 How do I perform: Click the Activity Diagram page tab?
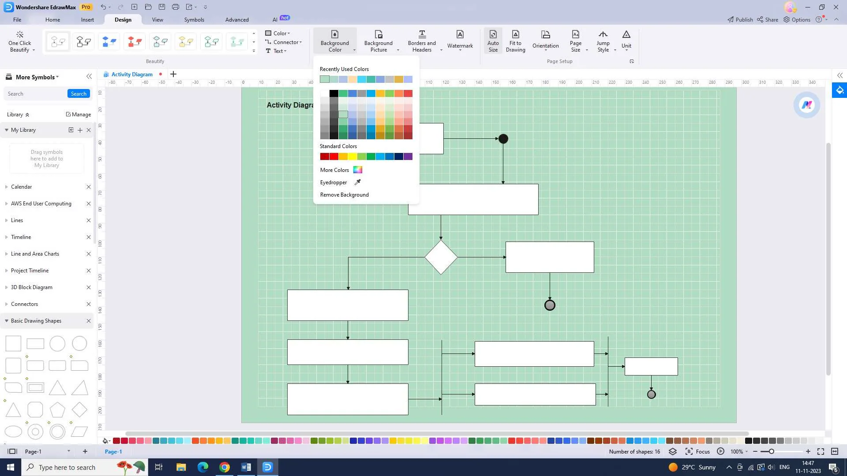tap(131, 74)
